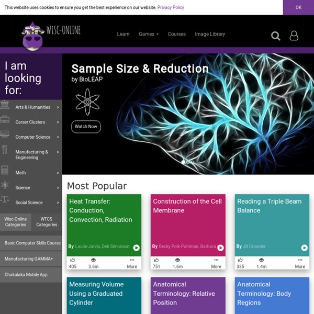Expand Career Clusters arrow

pos(58,122)
